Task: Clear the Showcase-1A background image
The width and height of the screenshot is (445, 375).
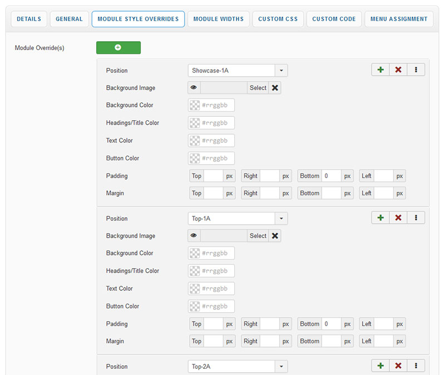Action: [275, 88]
